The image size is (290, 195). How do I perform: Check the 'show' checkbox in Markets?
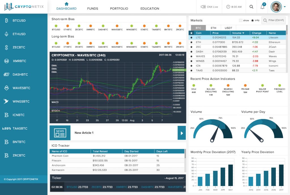click(x=241, y=20)
